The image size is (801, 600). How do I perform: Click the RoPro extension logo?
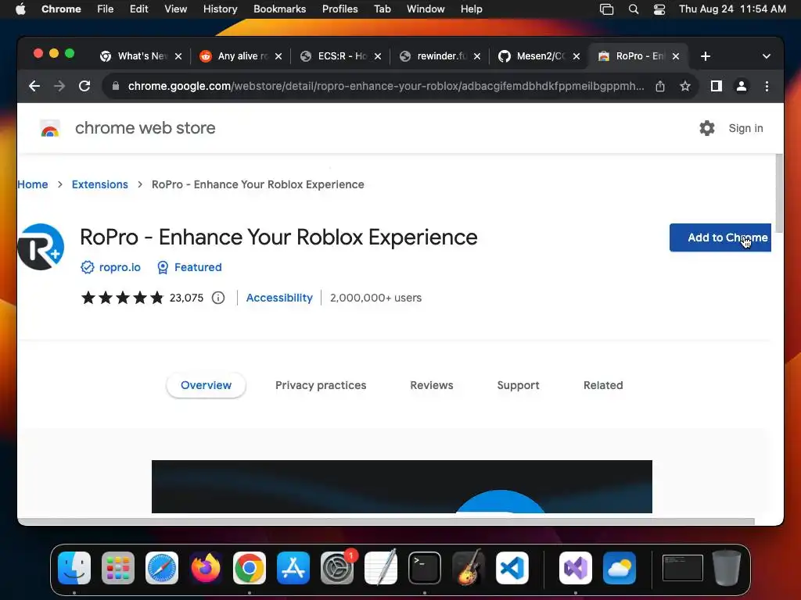[41, 247]
